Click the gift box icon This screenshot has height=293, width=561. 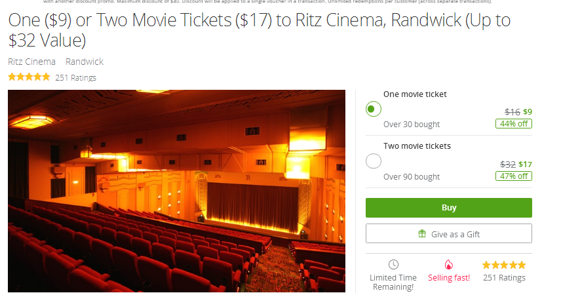(x=422, y=233)
